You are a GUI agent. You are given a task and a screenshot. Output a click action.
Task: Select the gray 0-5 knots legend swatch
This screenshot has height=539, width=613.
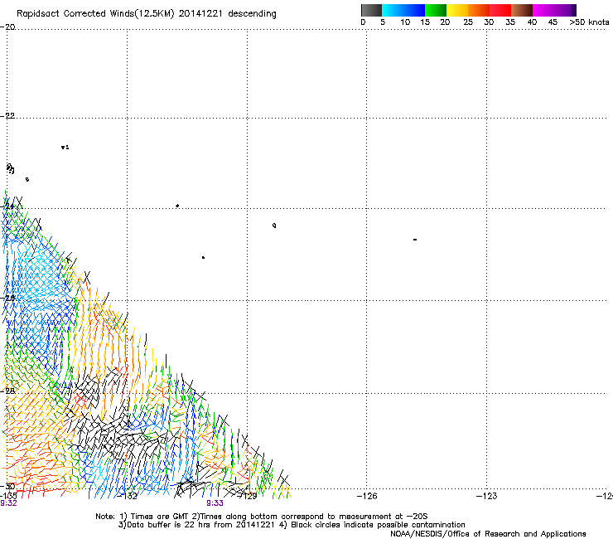pyautogui.click(x=371, y=10)
